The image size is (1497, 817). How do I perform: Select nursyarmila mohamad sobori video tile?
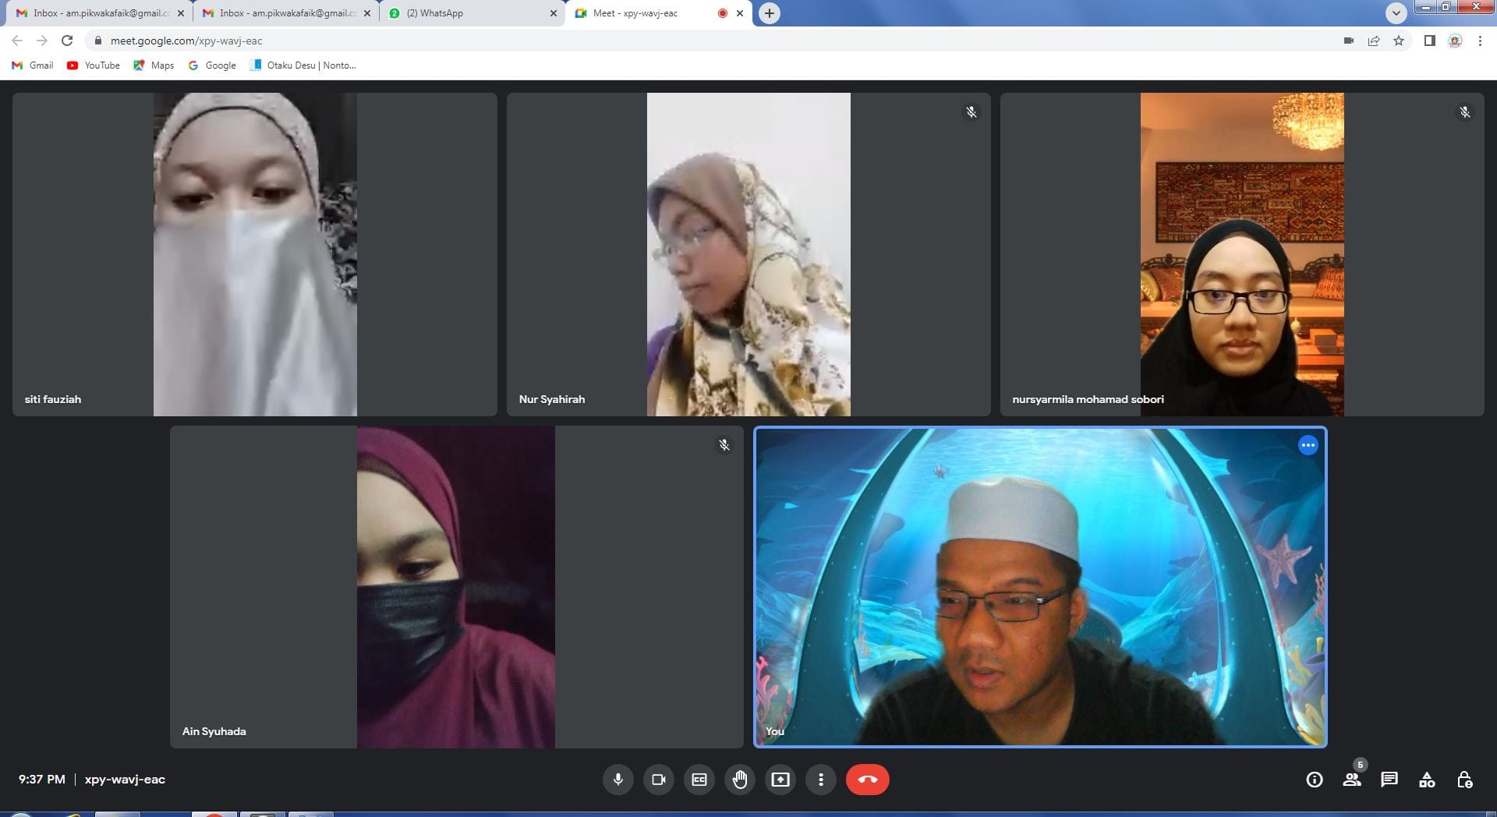click(1241, 254)
